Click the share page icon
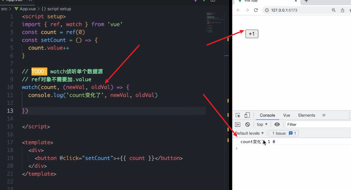 click(x=343, y=10)
